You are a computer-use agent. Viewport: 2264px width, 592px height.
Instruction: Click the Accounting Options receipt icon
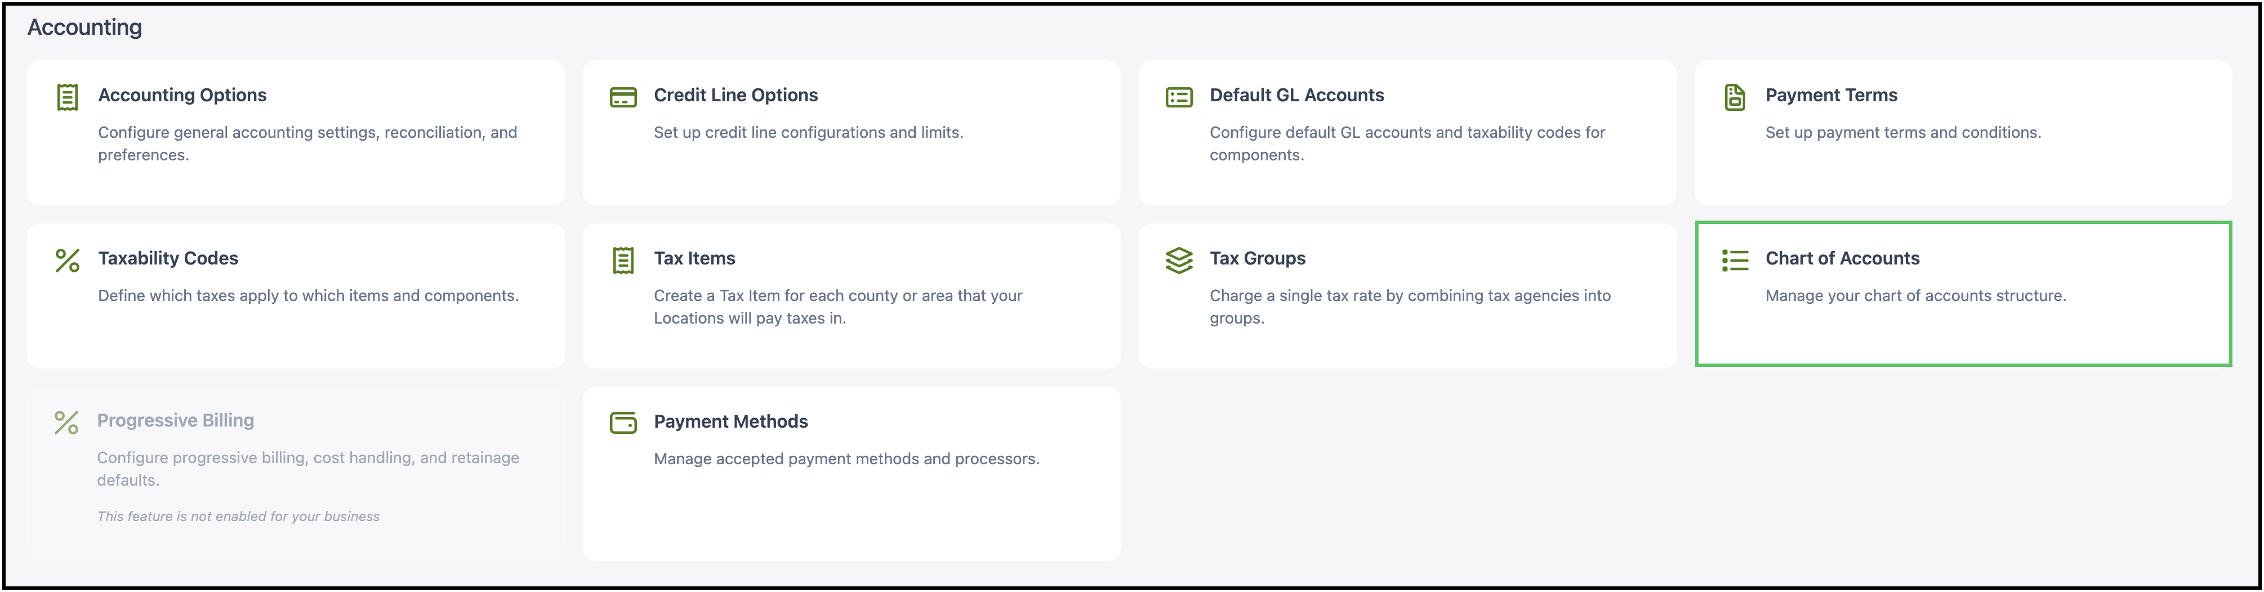pos(68,97)
